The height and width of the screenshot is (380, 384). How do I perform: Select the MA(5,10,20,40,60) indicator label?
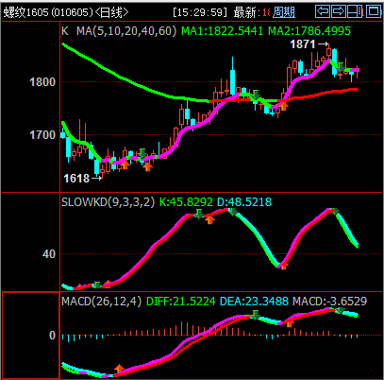tap(126, 31)
